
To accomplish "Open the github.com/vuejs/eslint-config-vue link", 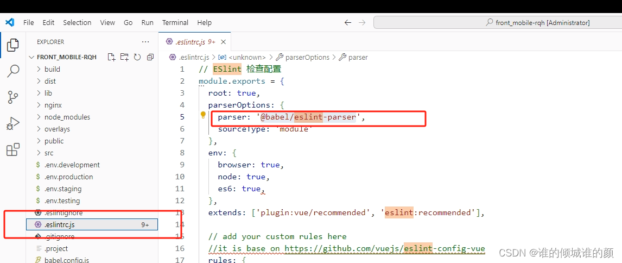I will (x=385, y=249).
